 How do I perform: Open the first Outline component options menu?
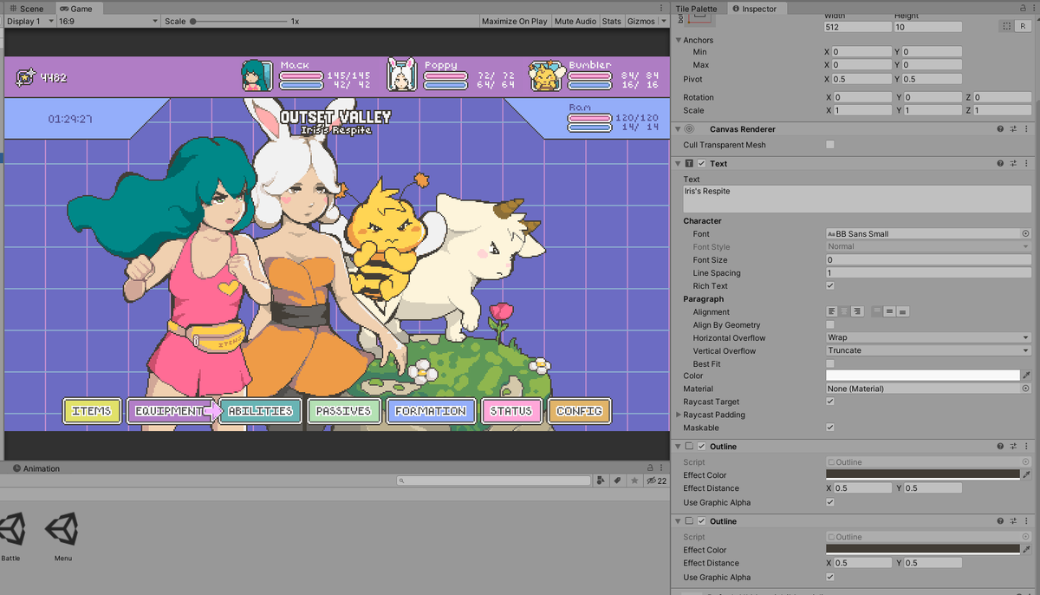[1026, 447]
